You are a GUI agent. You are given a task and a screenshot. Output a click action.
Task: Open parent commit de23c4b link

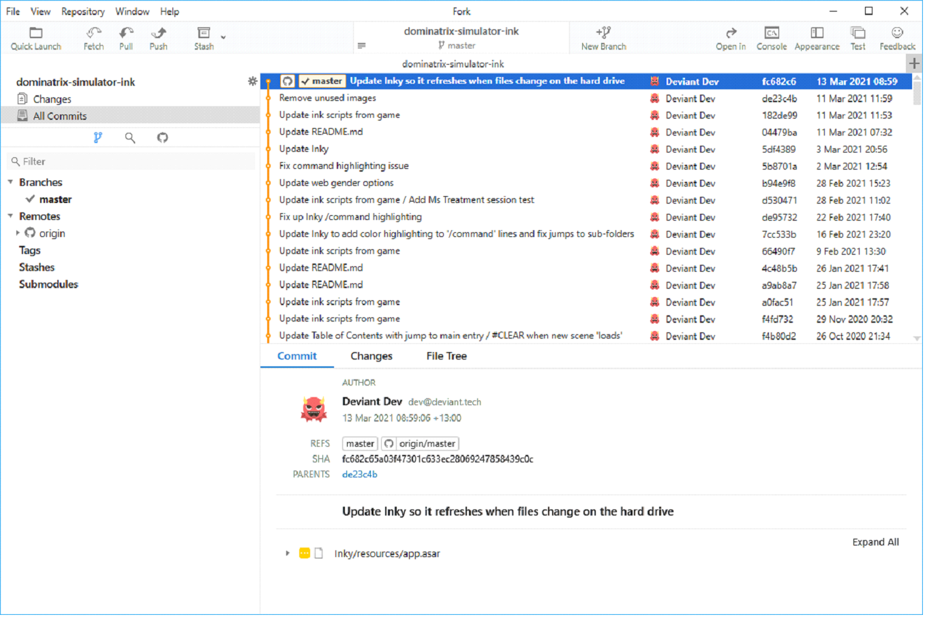pos(359,475)
